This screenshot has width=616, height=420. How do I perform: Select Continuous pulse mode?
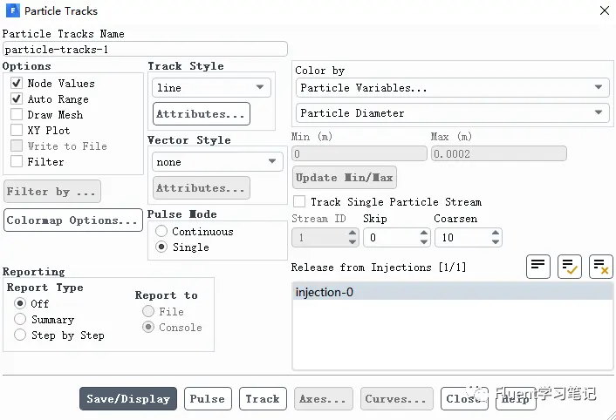pos(161,231)
